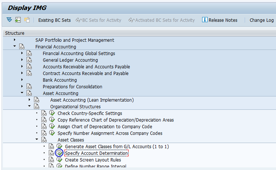Open documentation icon for Financial Accounting Global Settings
Screen dimensions: 276x170
coord(29,53)
